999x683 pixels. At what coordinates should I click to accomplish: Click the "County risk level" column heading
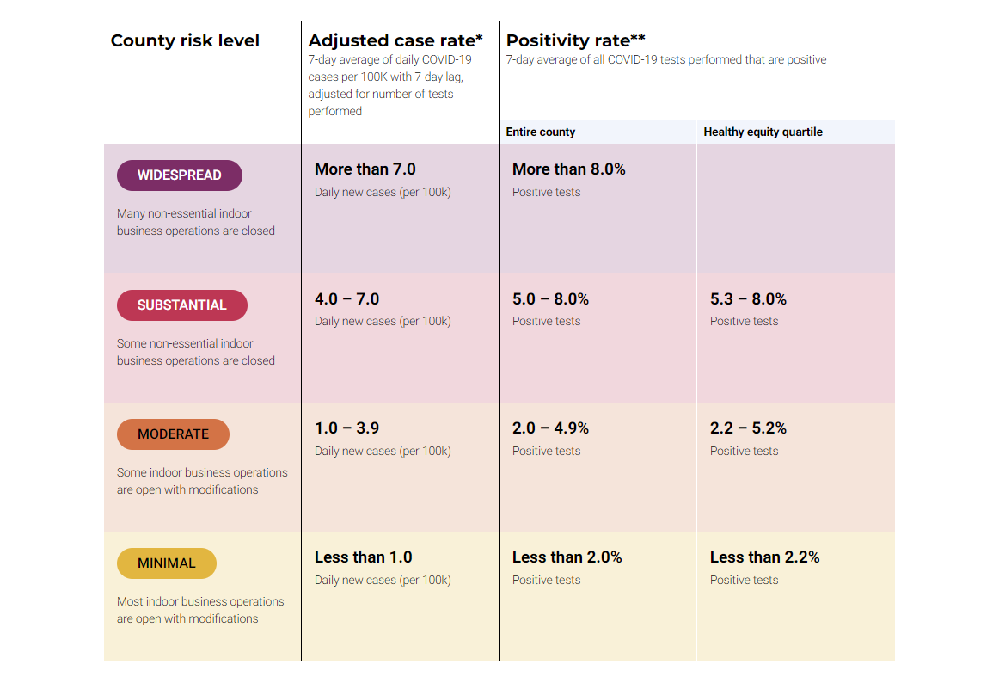[x=185, y=40]
